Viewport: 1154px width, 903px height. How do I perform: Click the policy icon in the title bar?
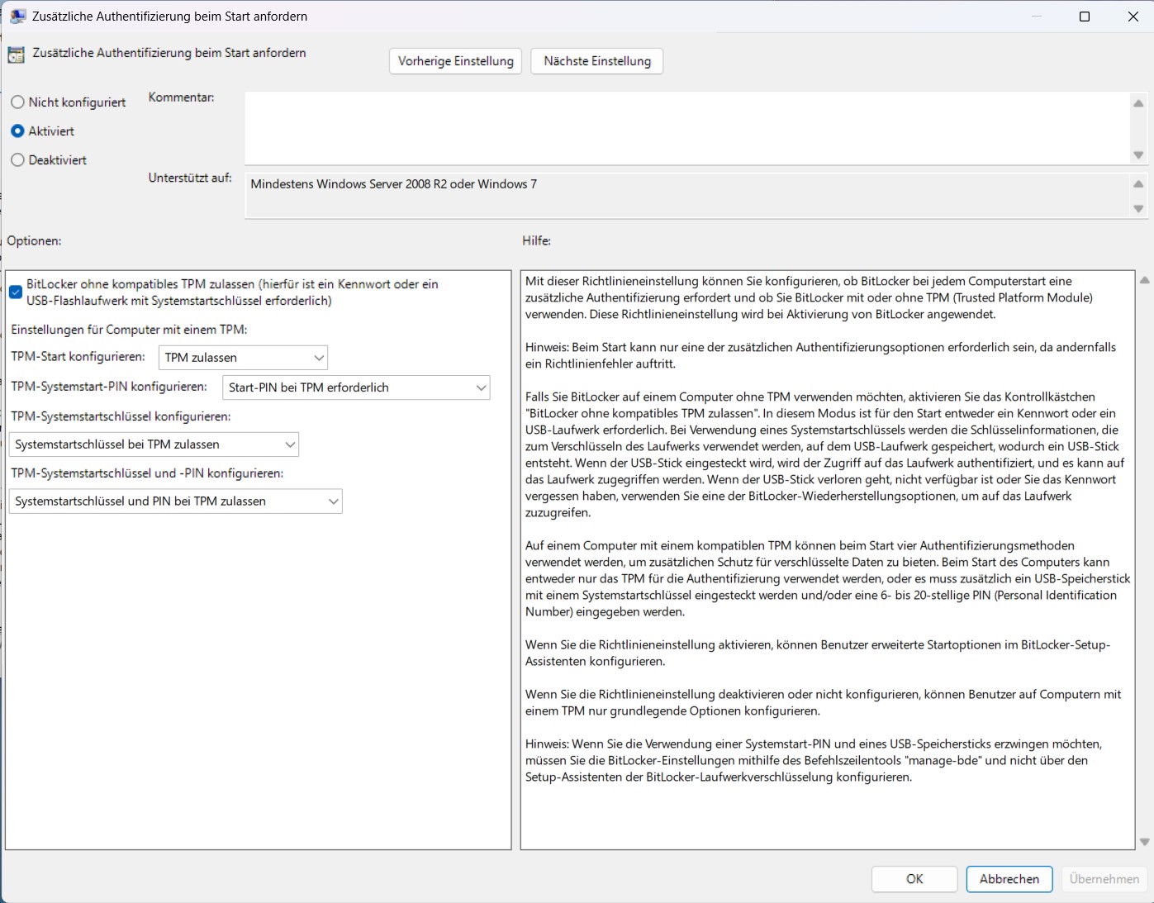click(x=17, y=16)
